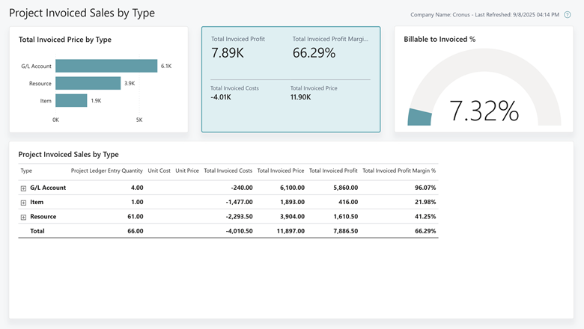Click the 7.32% gauge value
584x329 pixels.
click(x=484, y=111)
